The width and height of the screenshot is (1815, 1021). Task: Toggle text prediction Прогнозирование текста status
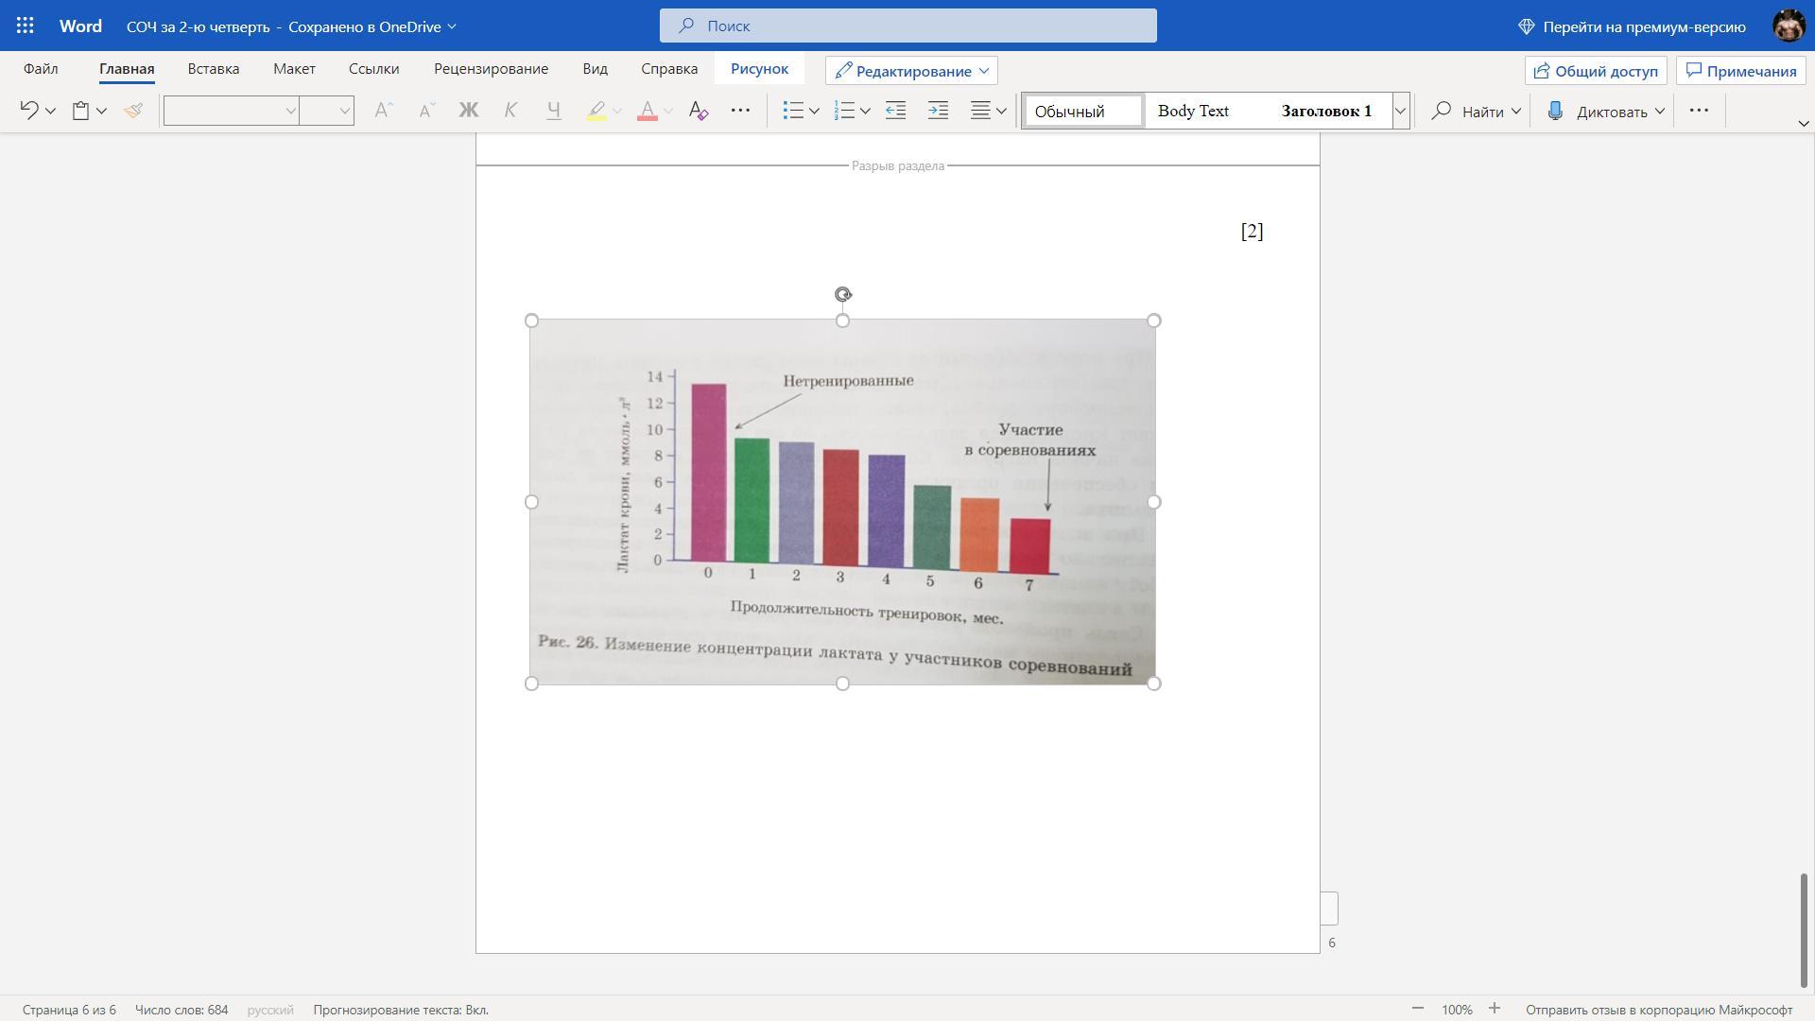click(400, 1010)
